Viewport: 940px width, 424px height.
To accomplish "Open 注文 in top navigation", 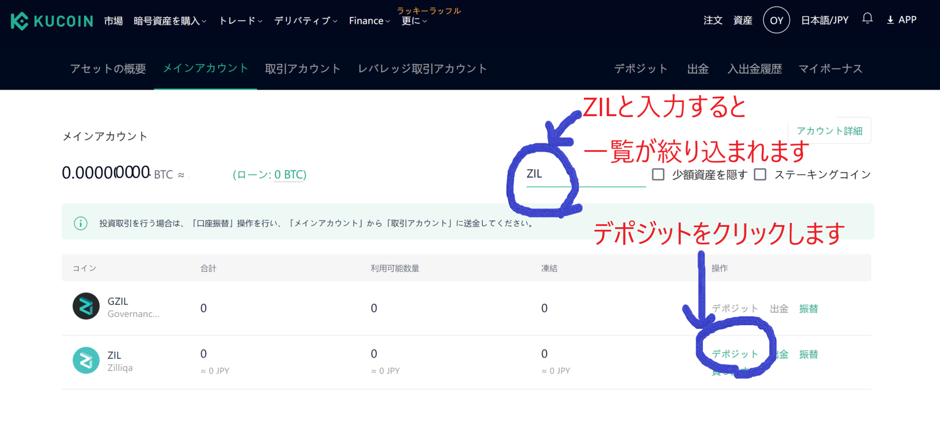I will point(713,20).
